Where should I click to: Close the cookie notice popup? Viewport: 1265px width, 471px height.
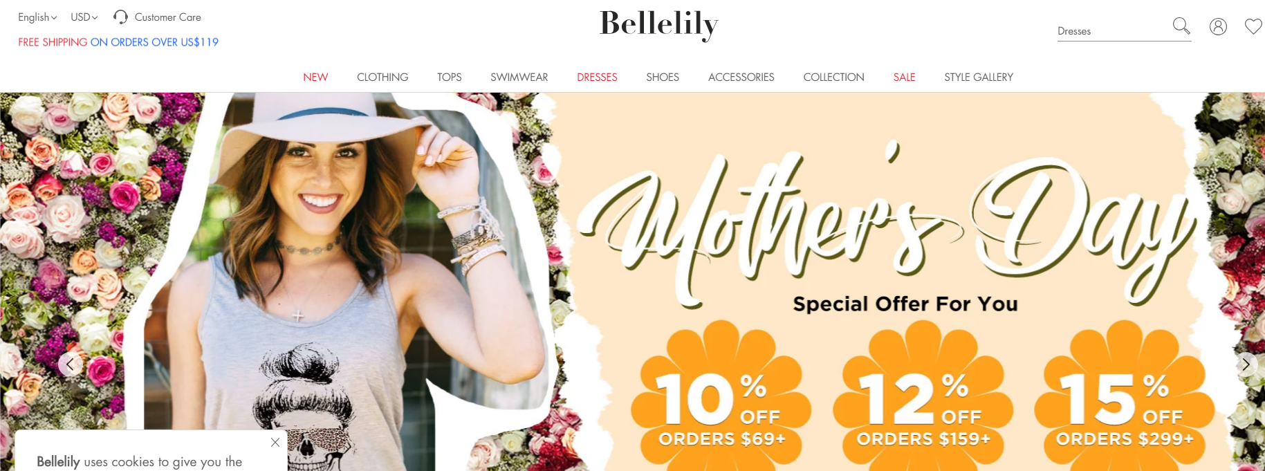(x=275, y=442)
